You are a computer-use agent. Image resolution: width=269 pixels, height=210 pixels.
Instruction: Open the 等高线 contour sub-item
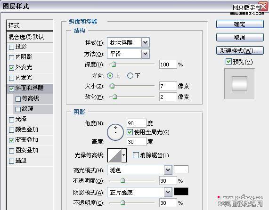tap(30, 98)
